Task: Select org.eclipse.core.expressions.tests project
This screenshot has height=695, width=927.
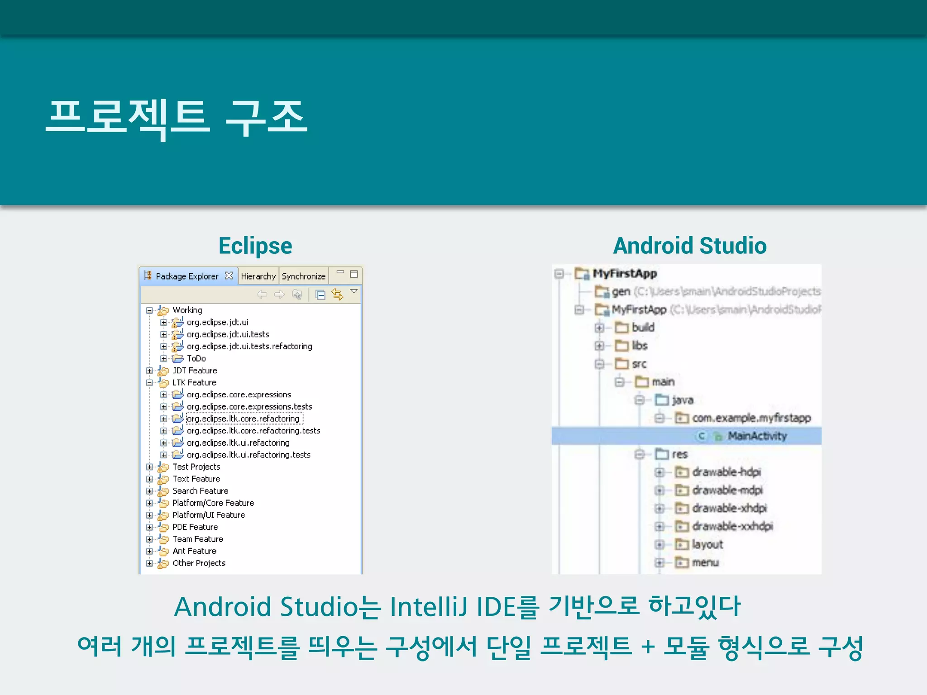Action: coord(249,406)
